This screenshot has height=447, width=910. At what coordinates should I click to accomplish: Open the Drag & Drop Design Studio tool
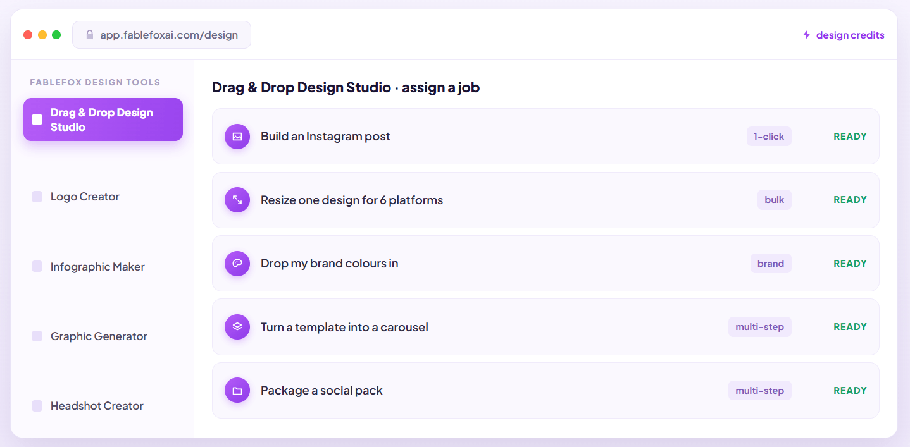coord(103,119)
